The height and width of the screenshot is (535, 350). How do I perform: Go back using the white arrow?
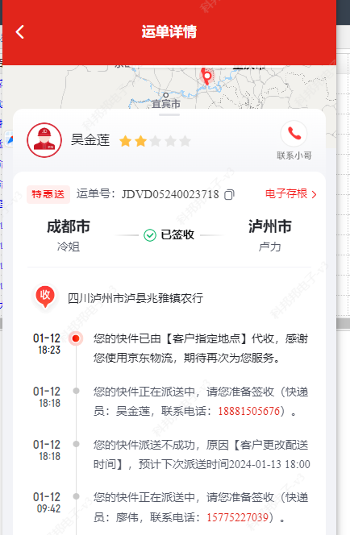pyautogui.click(x=20, y=32)
